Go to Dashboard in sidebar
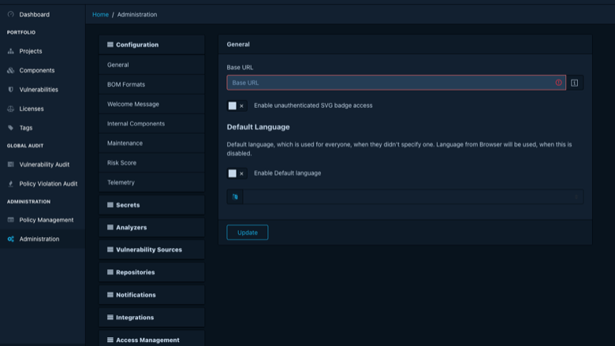 (43, 14)
